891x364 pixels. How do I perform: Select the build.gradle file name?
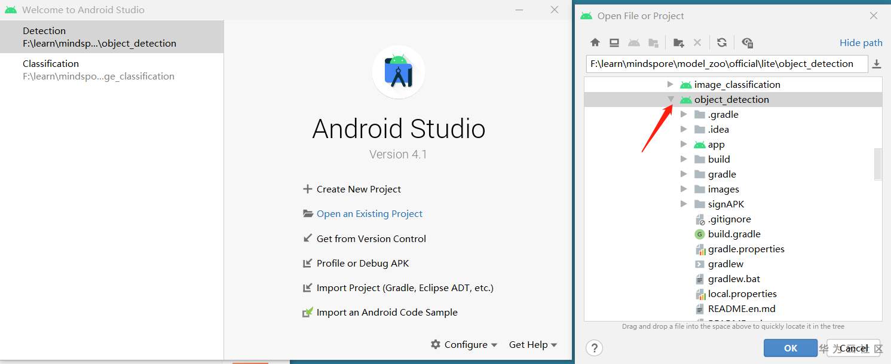(734, 234)
